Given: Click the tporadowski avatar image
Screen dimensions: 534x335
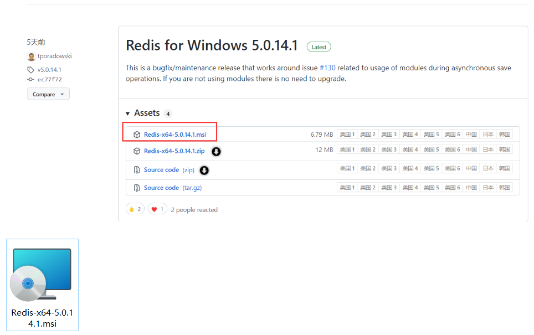Looking at the screenshot, I should 31,56.
